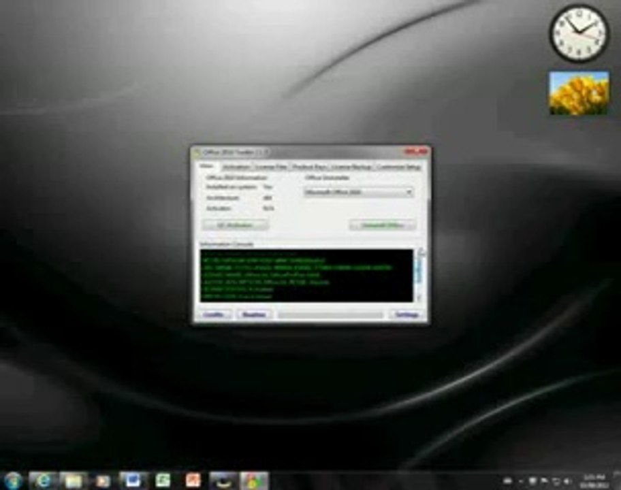The image size is (621, 490).
Task: Launch Internet Explorer from the taskbar
Action: click(43, 480)
